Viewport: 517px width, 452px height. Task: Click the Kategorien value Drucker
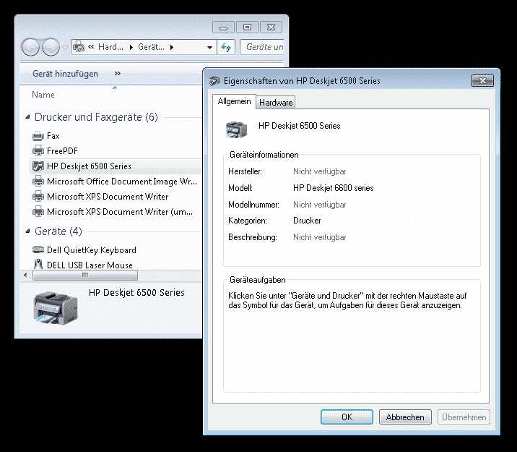point(307,221)
